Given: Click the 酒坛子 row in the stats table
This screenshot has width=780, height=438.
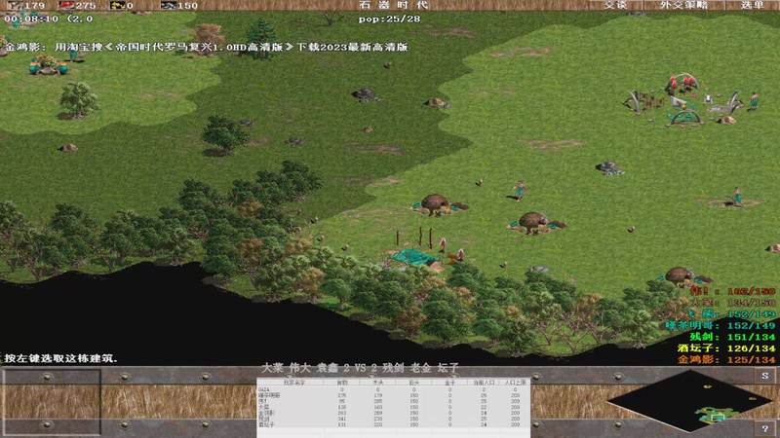Looking at the screenshot, I should [393, 424].
